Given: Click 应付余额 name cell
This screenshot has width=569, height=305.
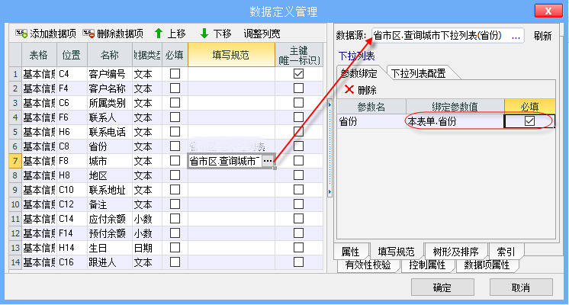Looking at the screenshot, I should tap(110, 219).
